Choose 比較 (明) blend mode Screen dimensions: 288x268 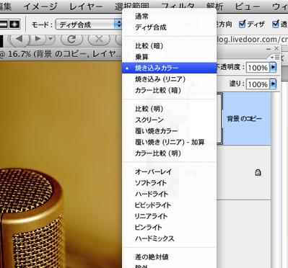click(x=170, y=109)
